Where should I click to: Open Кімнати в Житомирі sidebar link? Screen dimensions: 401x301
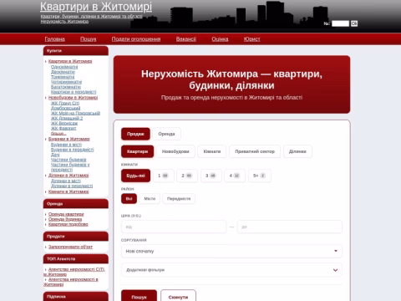[x=69, y=192]
